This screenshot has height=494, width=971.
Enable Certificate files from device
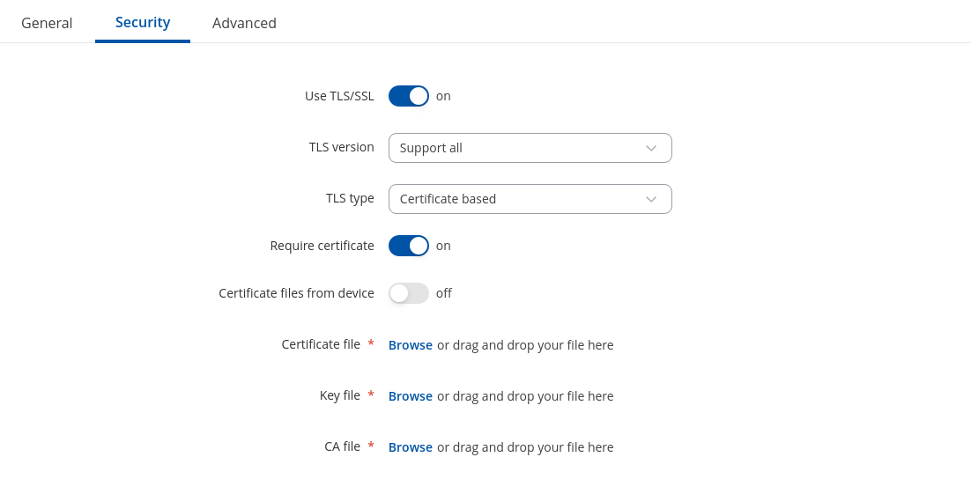[x=409, y=293]
